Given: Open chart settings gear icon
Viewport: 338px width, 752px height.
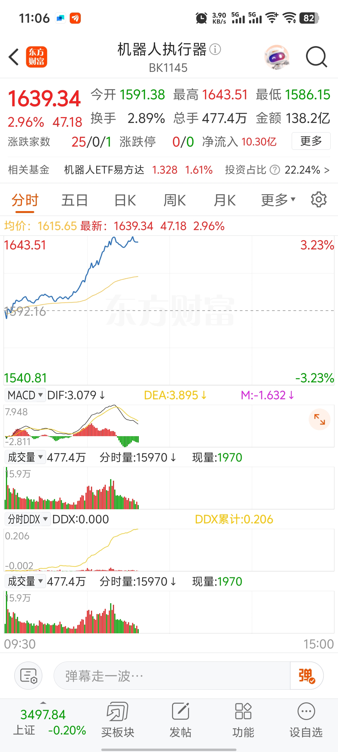Looking at the screenshot, I should pos(318,200).
